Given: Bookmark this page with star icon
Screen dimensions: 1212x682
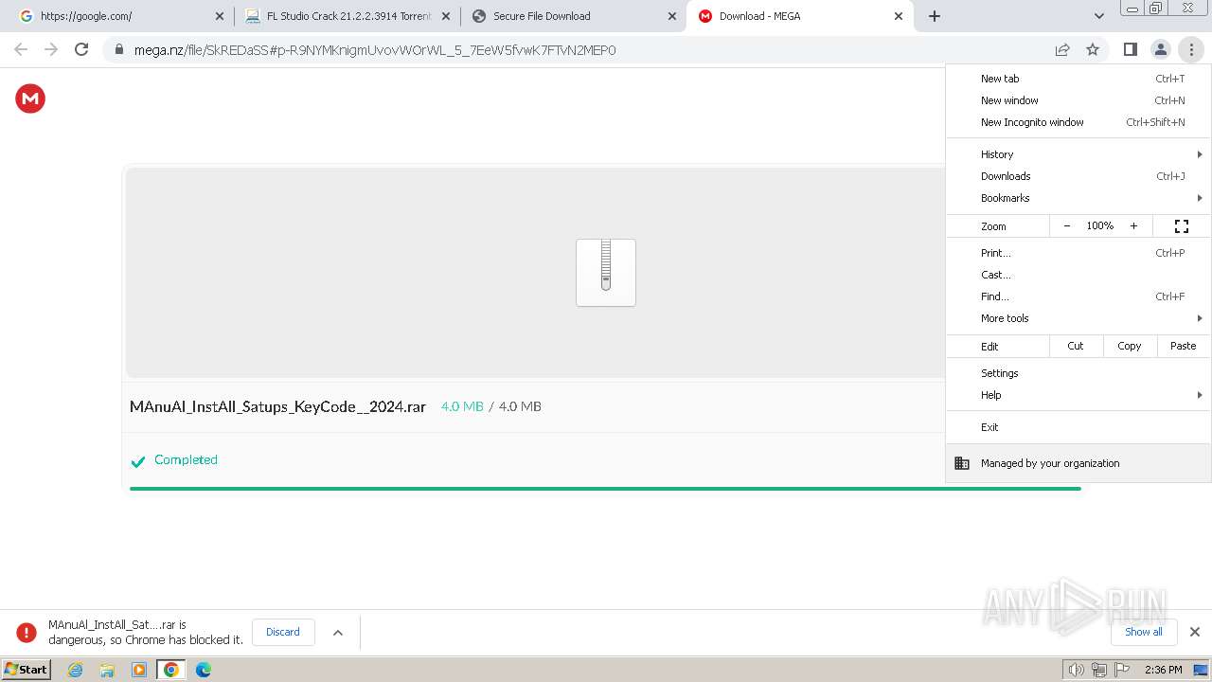Looking at the screenshot, I should (1093, 49).
